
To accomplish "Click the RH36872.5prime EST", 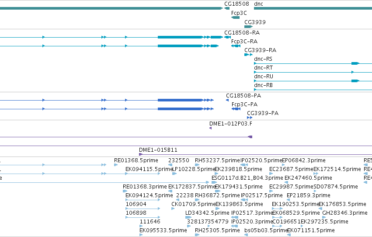I will 217,195.
